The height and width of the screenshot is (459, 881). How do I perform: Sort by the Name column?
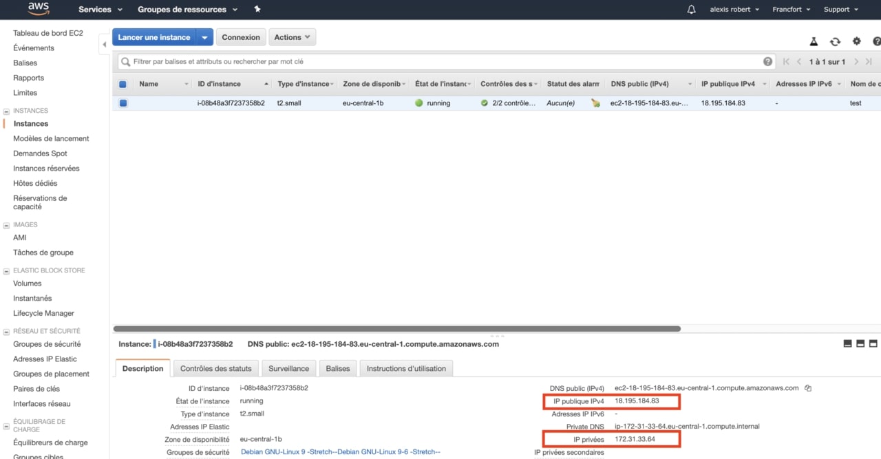click(x=149, y=84)
